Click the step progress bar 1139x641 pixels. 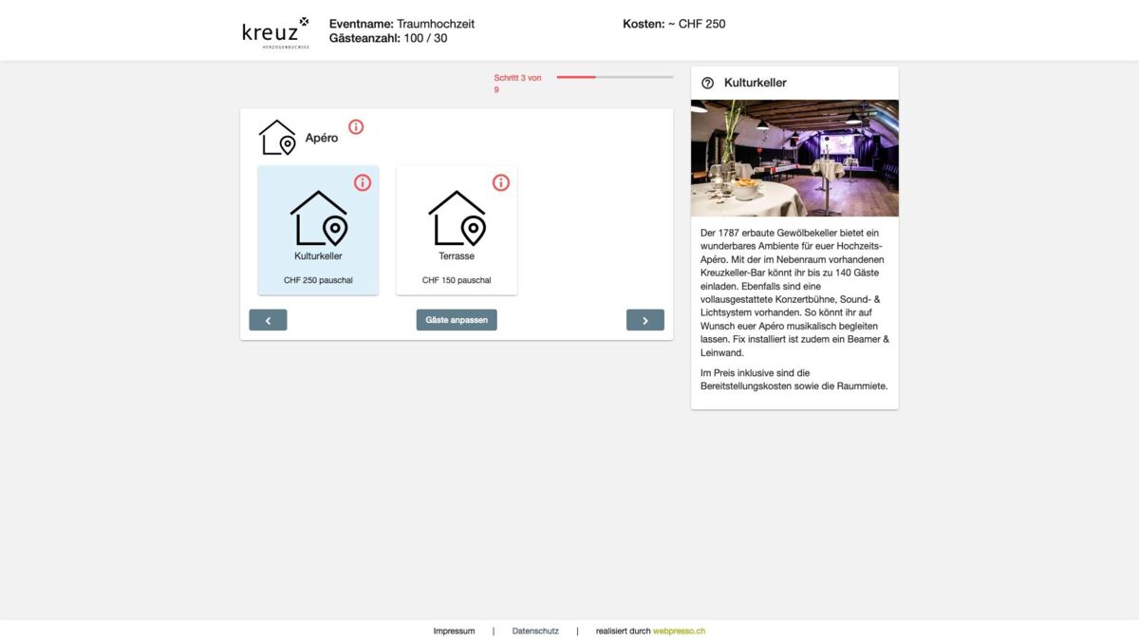point(615,77)
